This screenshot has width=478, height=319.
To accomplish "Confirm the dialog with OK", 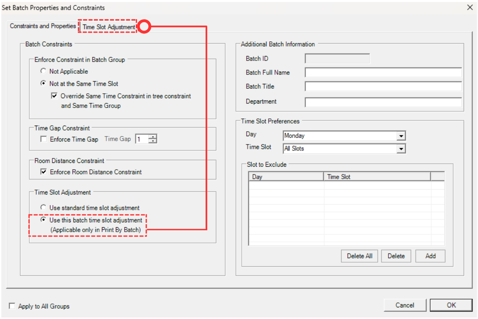I will click(x=451, y=305).
